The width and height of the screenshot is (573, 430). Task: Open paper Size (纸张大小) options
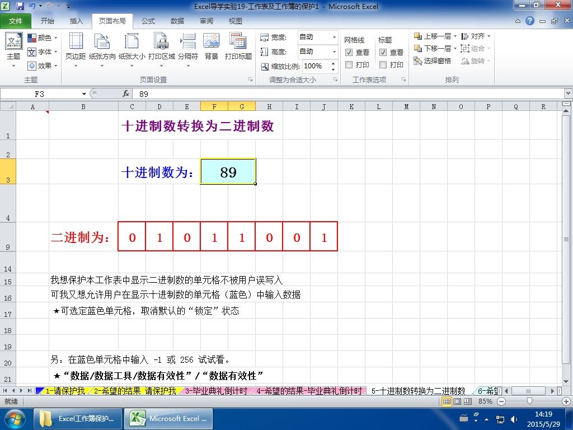coord(131,50)
